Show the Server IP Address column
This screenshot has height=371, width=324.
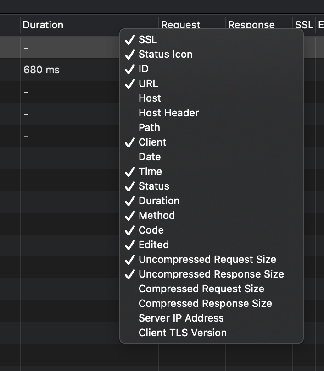click(212, 318)
